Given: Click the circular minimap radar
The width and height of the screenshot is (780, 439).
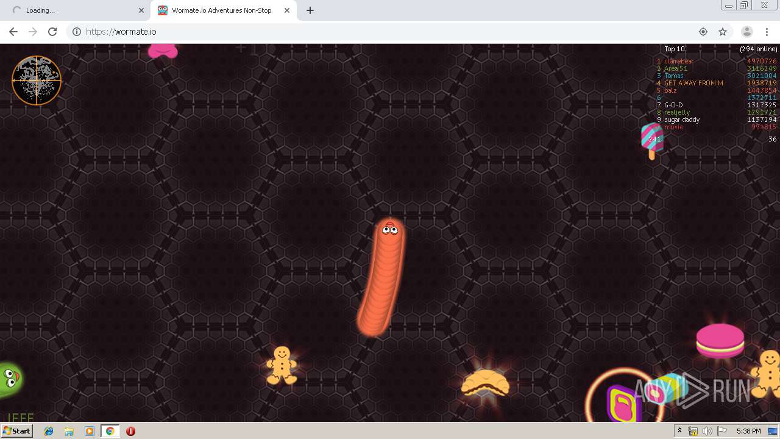Looking at the screenshot, I should point(37,80).
